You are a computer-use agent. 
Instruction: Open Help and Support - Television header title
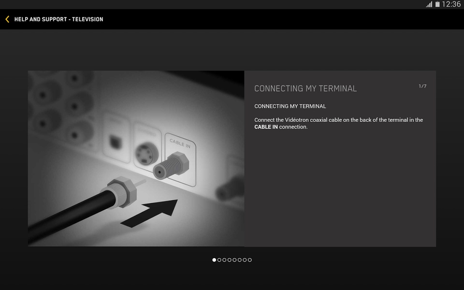[58, 19]
